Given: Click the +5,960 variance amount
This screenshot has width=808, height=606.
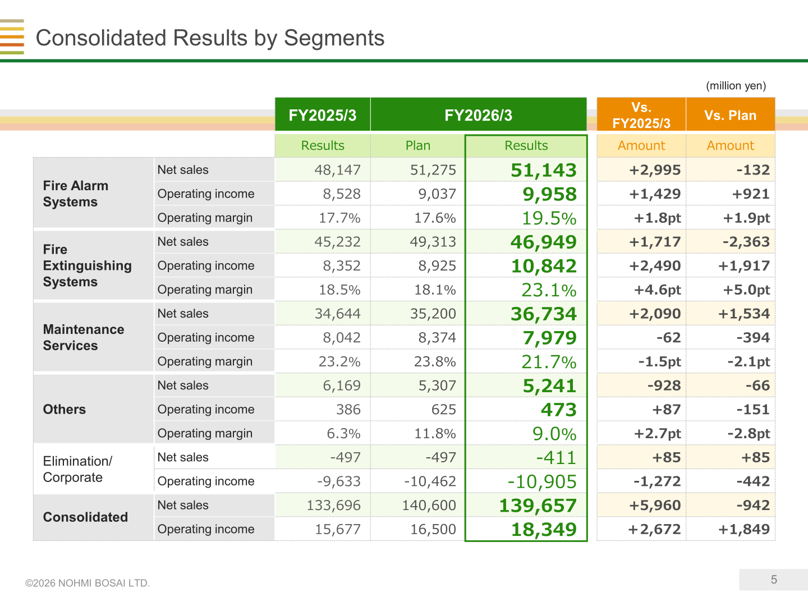Looking at the screenshot, I should [655, 505].
